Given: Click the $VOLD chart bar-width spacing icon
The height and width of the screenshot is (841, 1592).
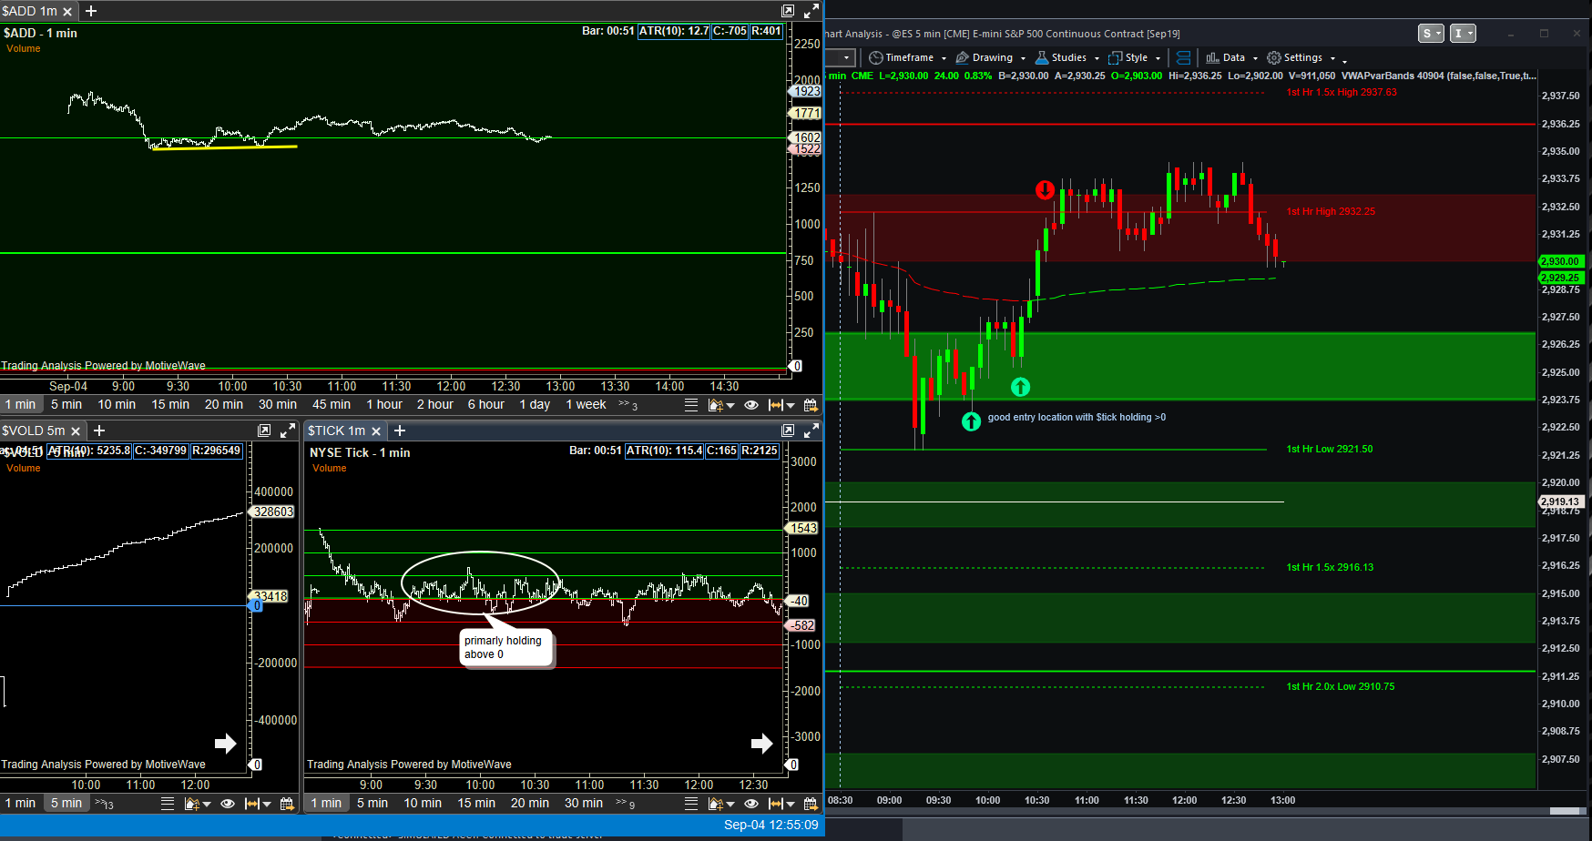Looking at the screenshot, I should 252,804.
